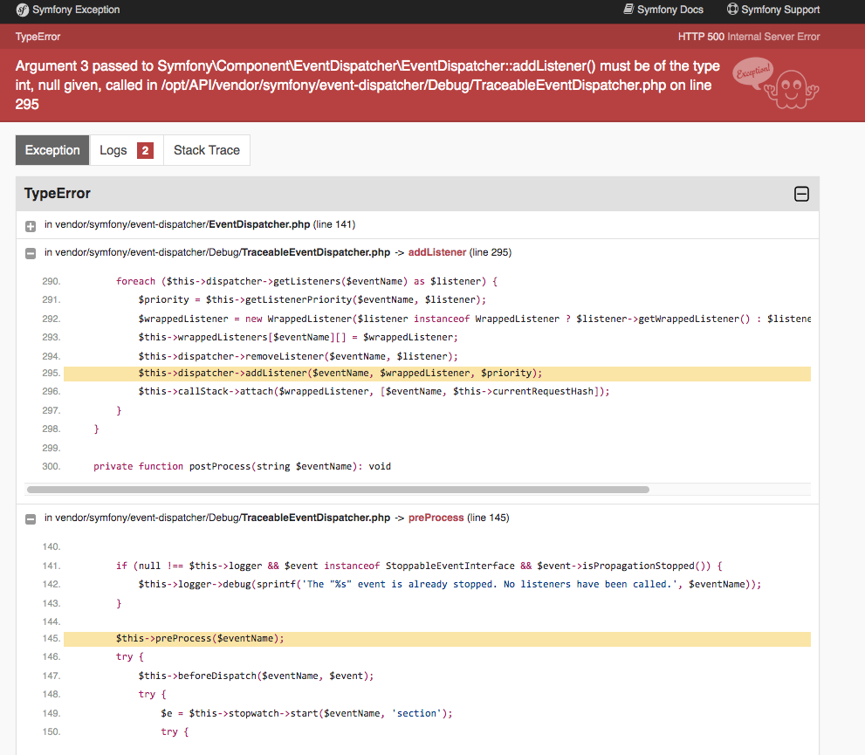
Task: Click line 141 isPropagationStopped condition
Action: click(419, 566)
